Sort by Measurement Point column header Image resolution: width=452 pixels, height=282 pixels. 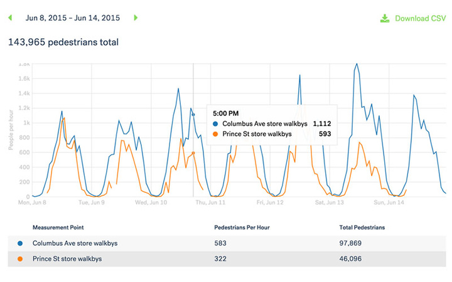pos(58,227)
